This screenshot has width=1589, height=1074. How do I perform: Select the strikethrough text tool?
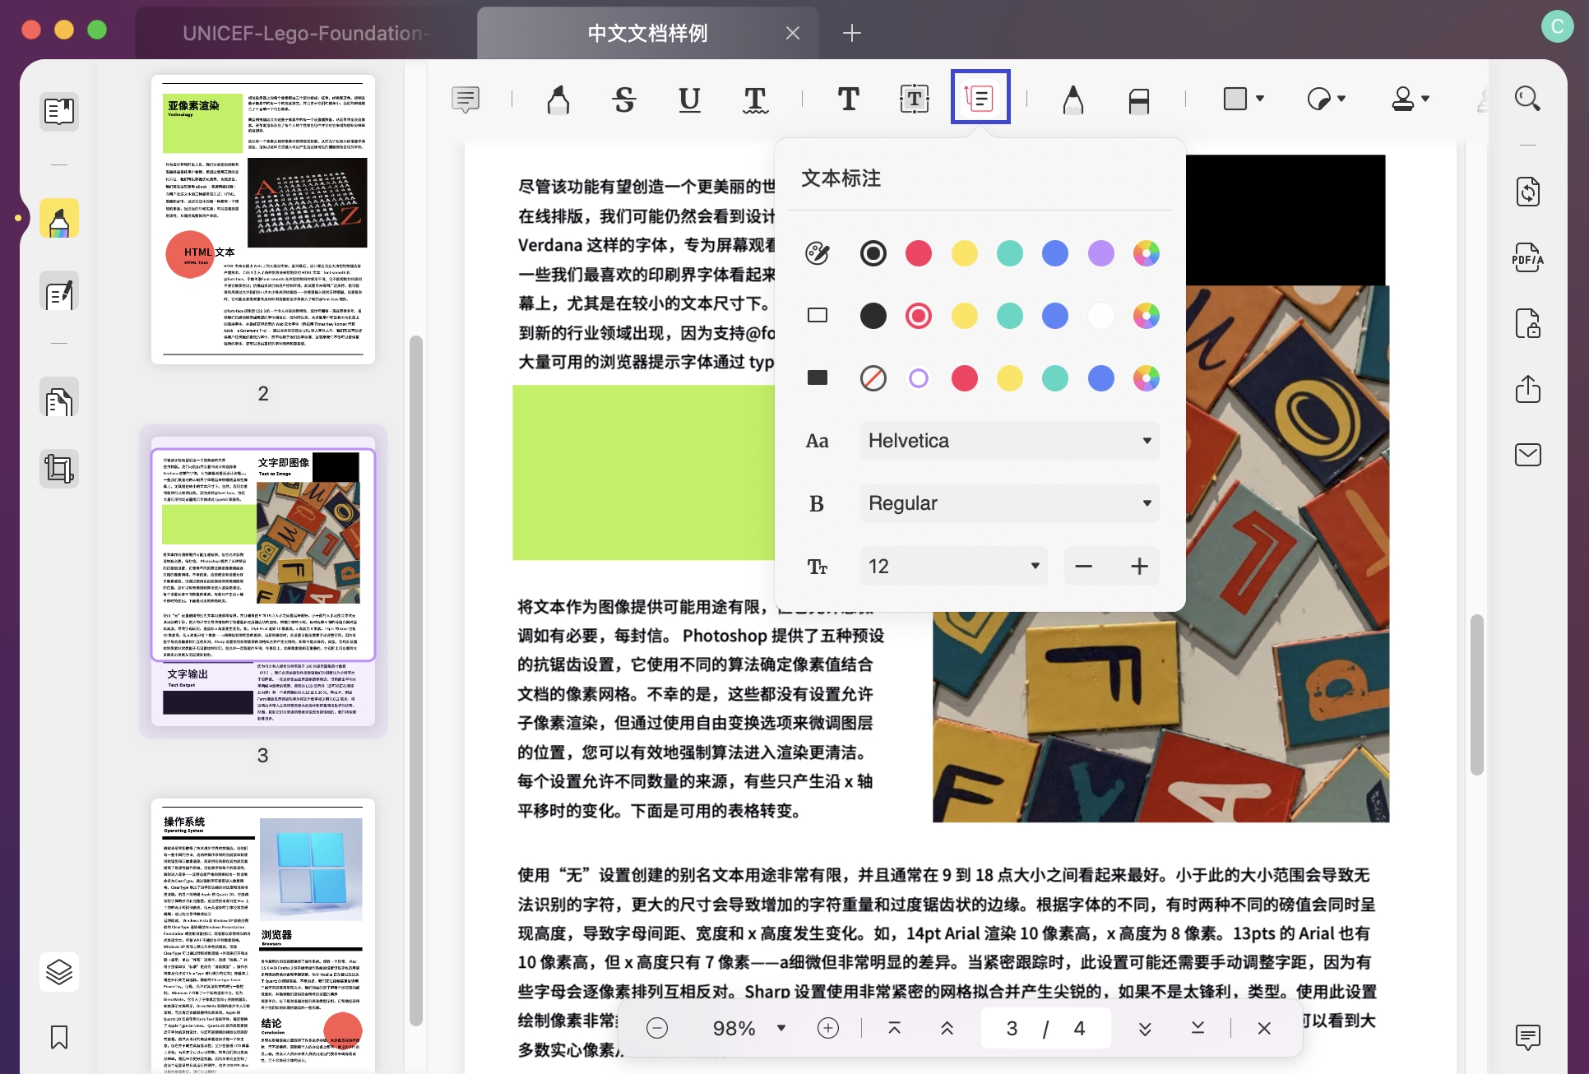coord(623,100)
